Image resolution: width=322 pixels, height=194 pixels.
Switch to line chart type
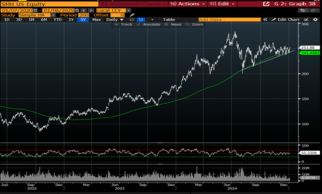tap(132, 20)
